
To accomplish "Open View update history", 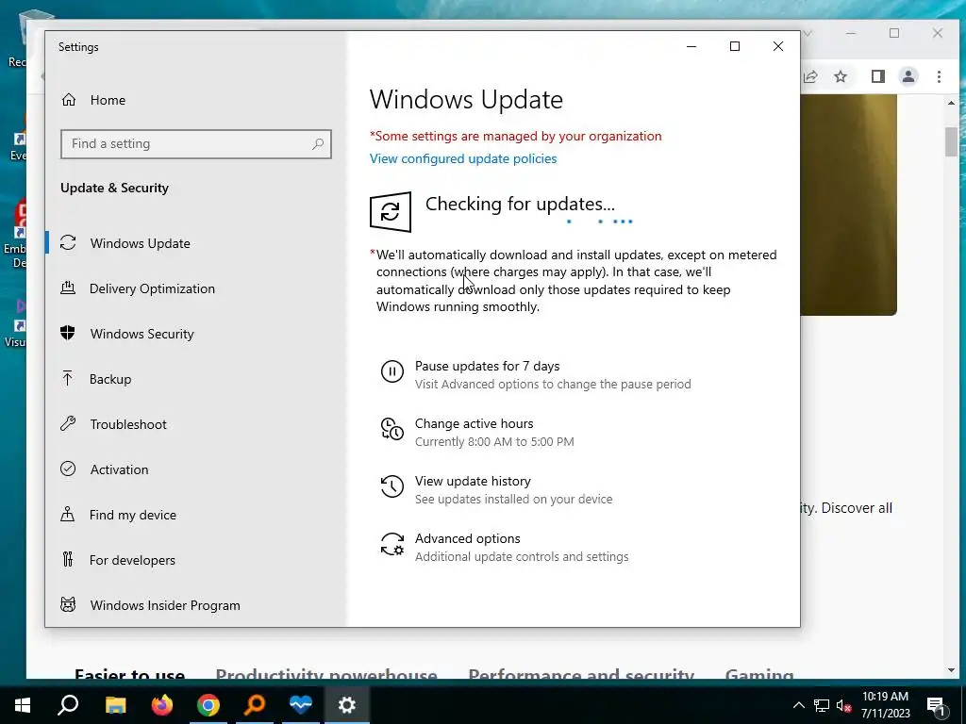I will [x=474, y=482].
